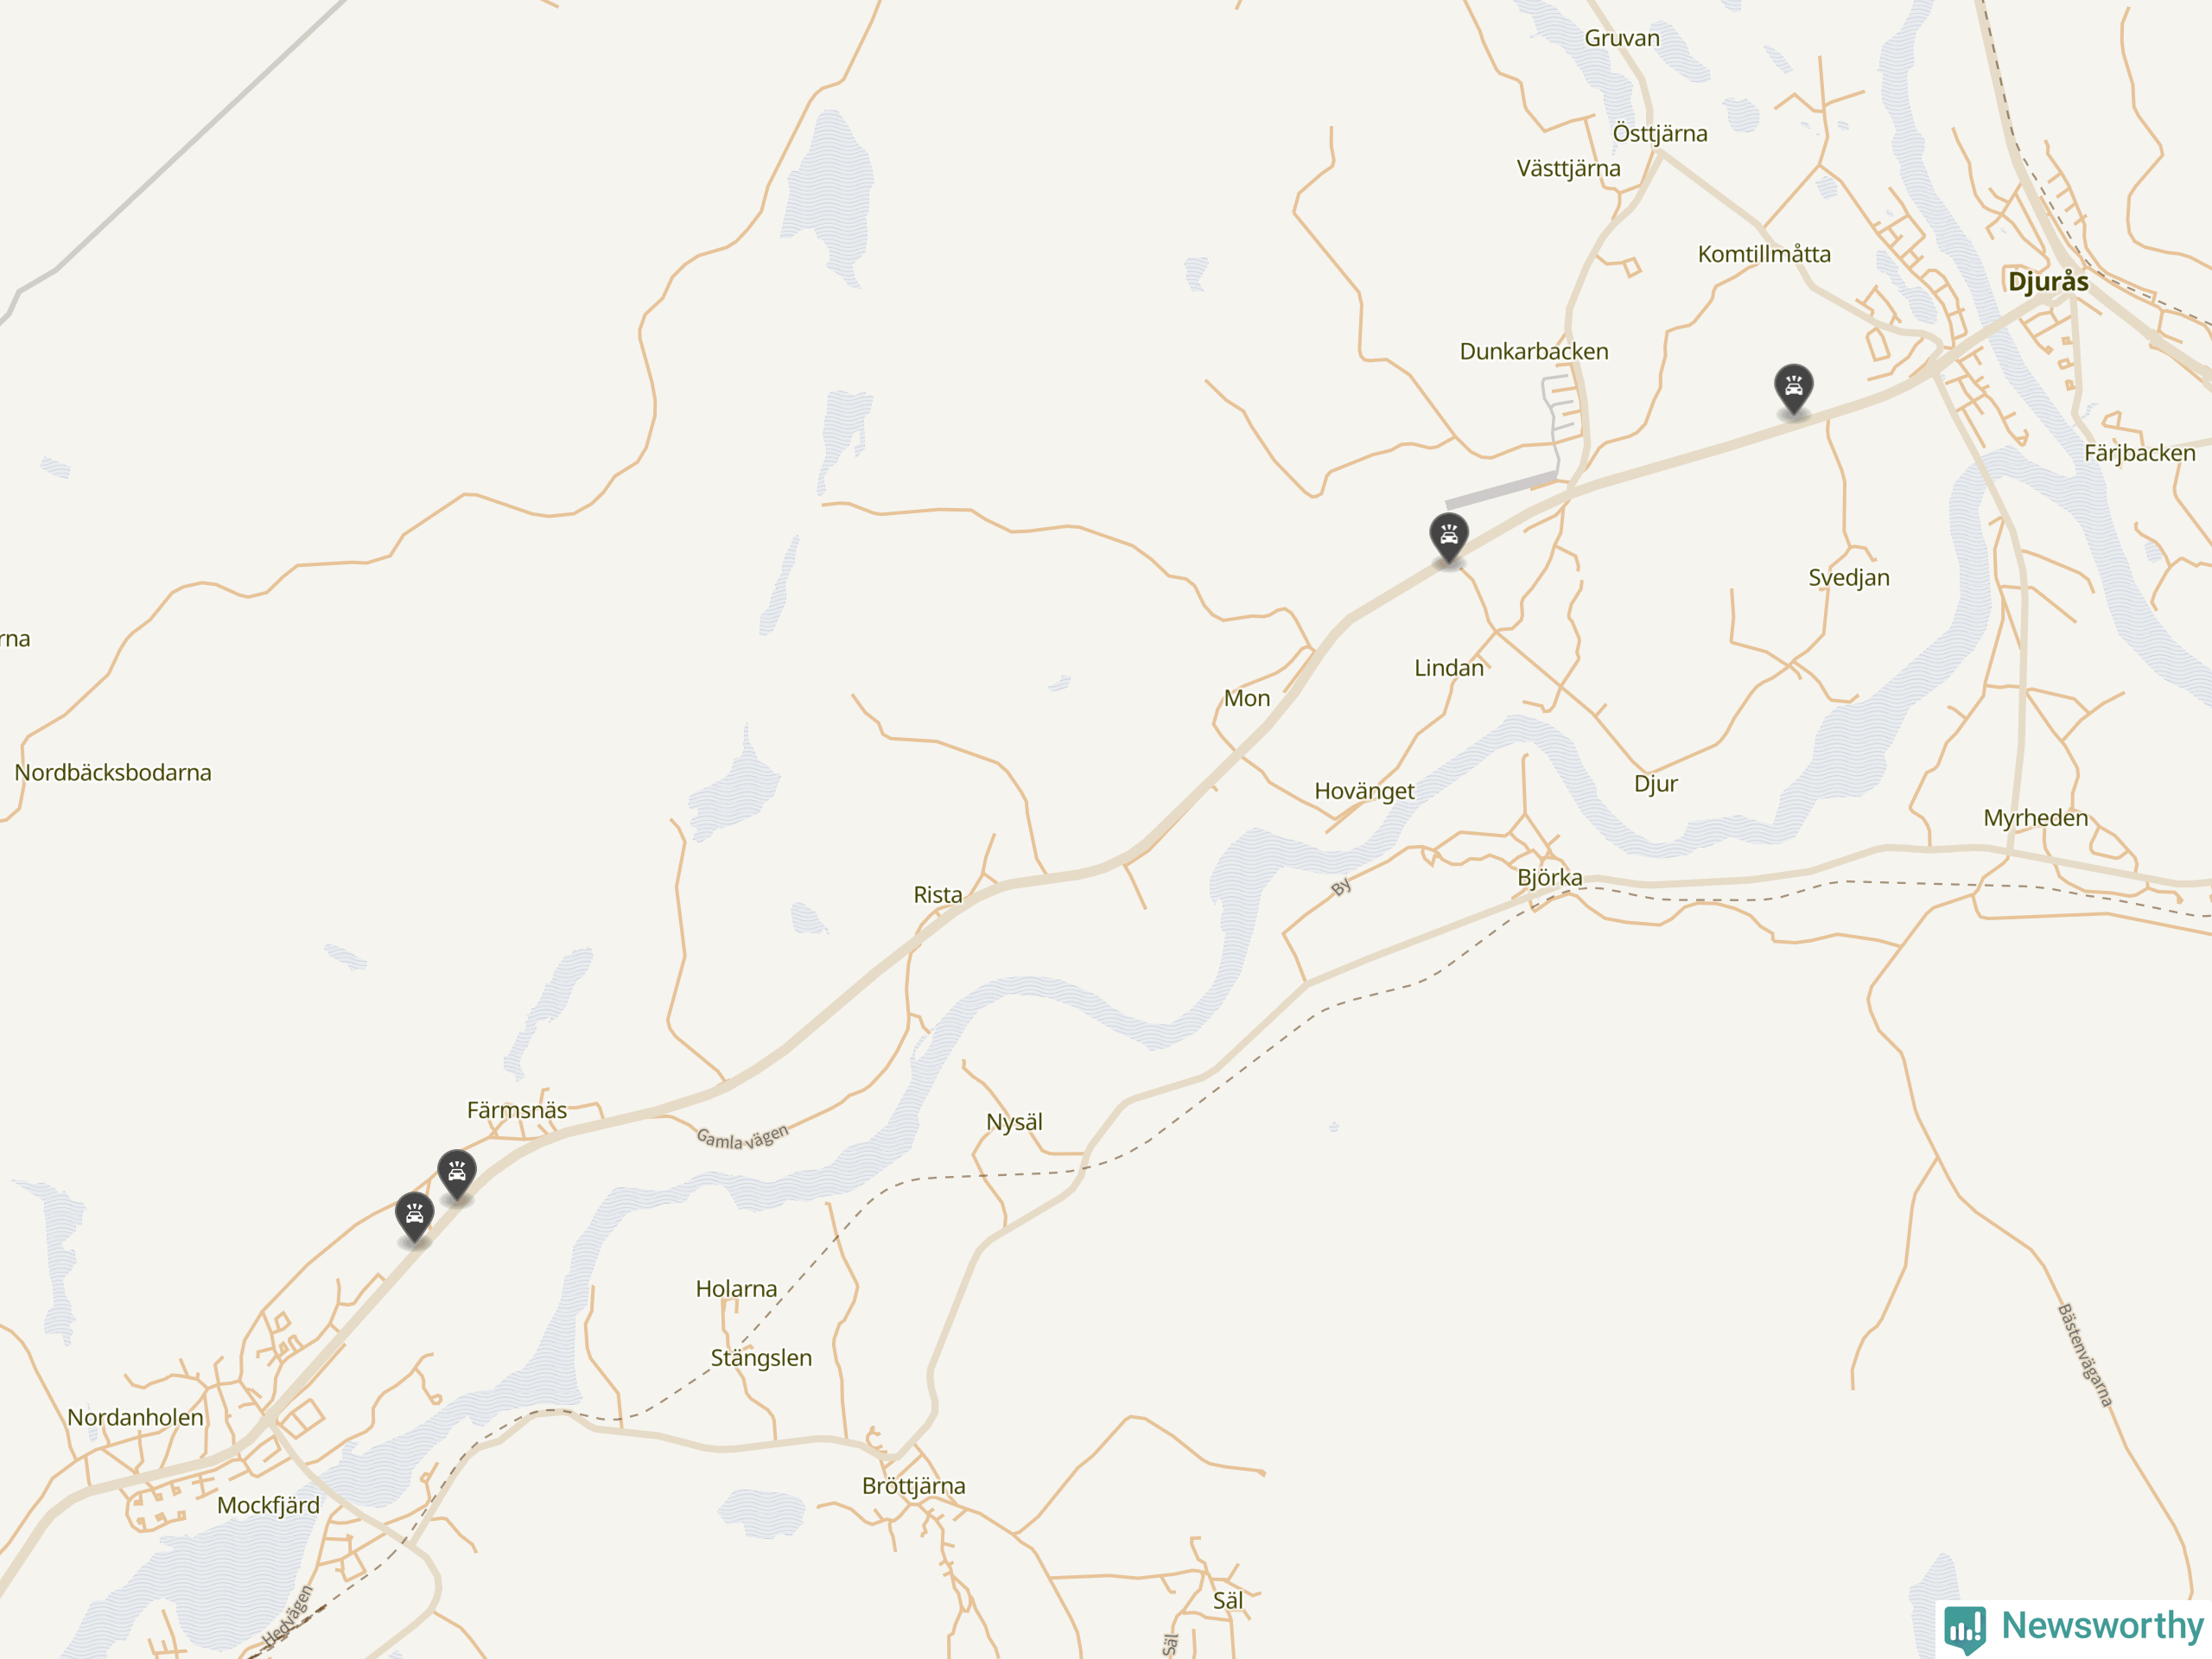
Task: Select the Hovänget label
Action: (x=1364, y=791)
